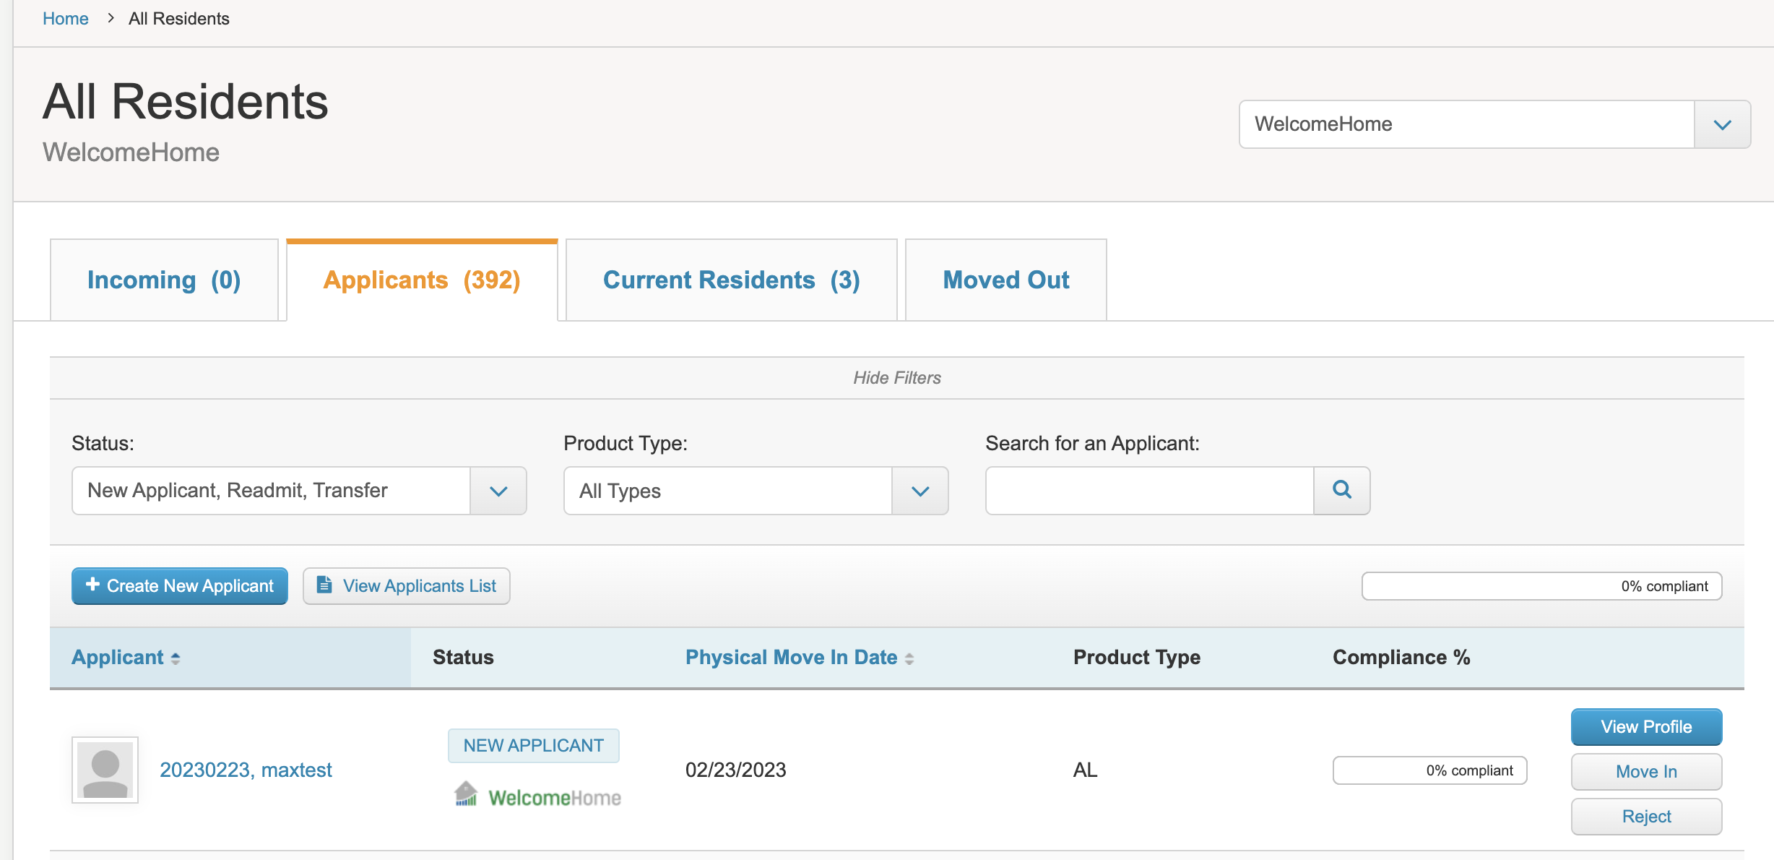
Task: Click the WelcomeHome house logo icon
Action: (466, 794)
